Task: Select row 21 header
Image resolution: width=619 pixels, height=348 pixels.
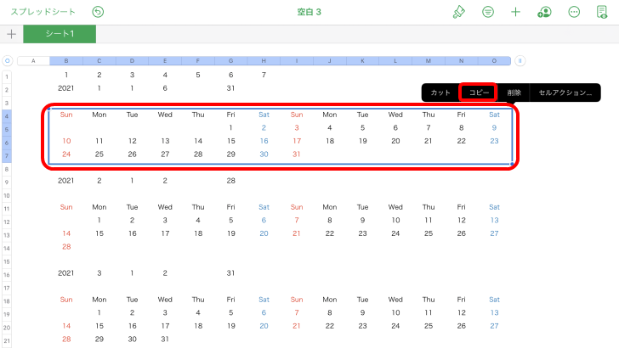Action: point(7,341)
